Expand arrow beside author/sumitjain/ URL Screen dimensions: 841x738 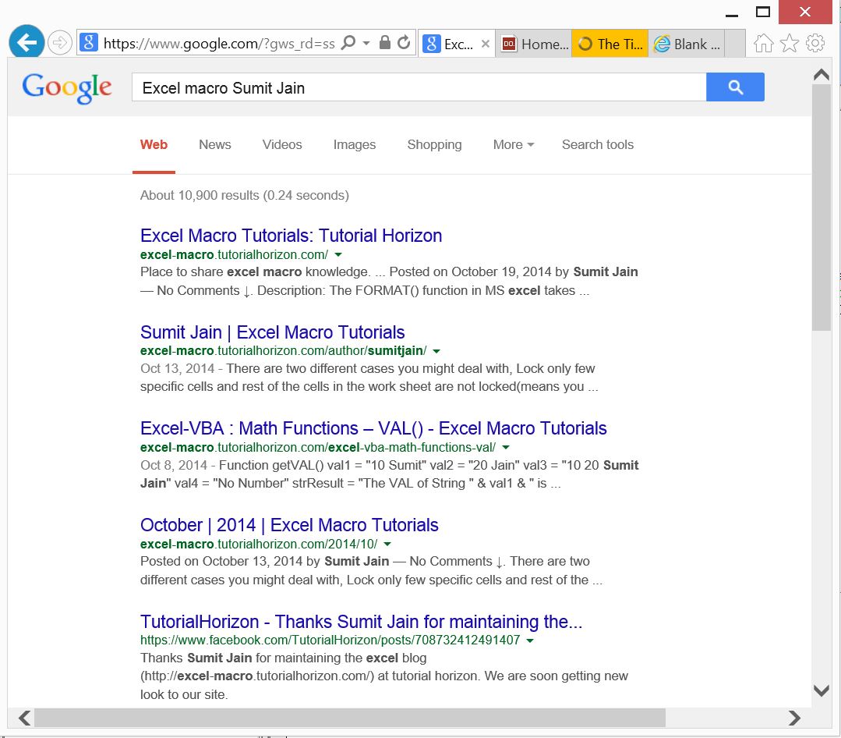click(x=436, y=352)
